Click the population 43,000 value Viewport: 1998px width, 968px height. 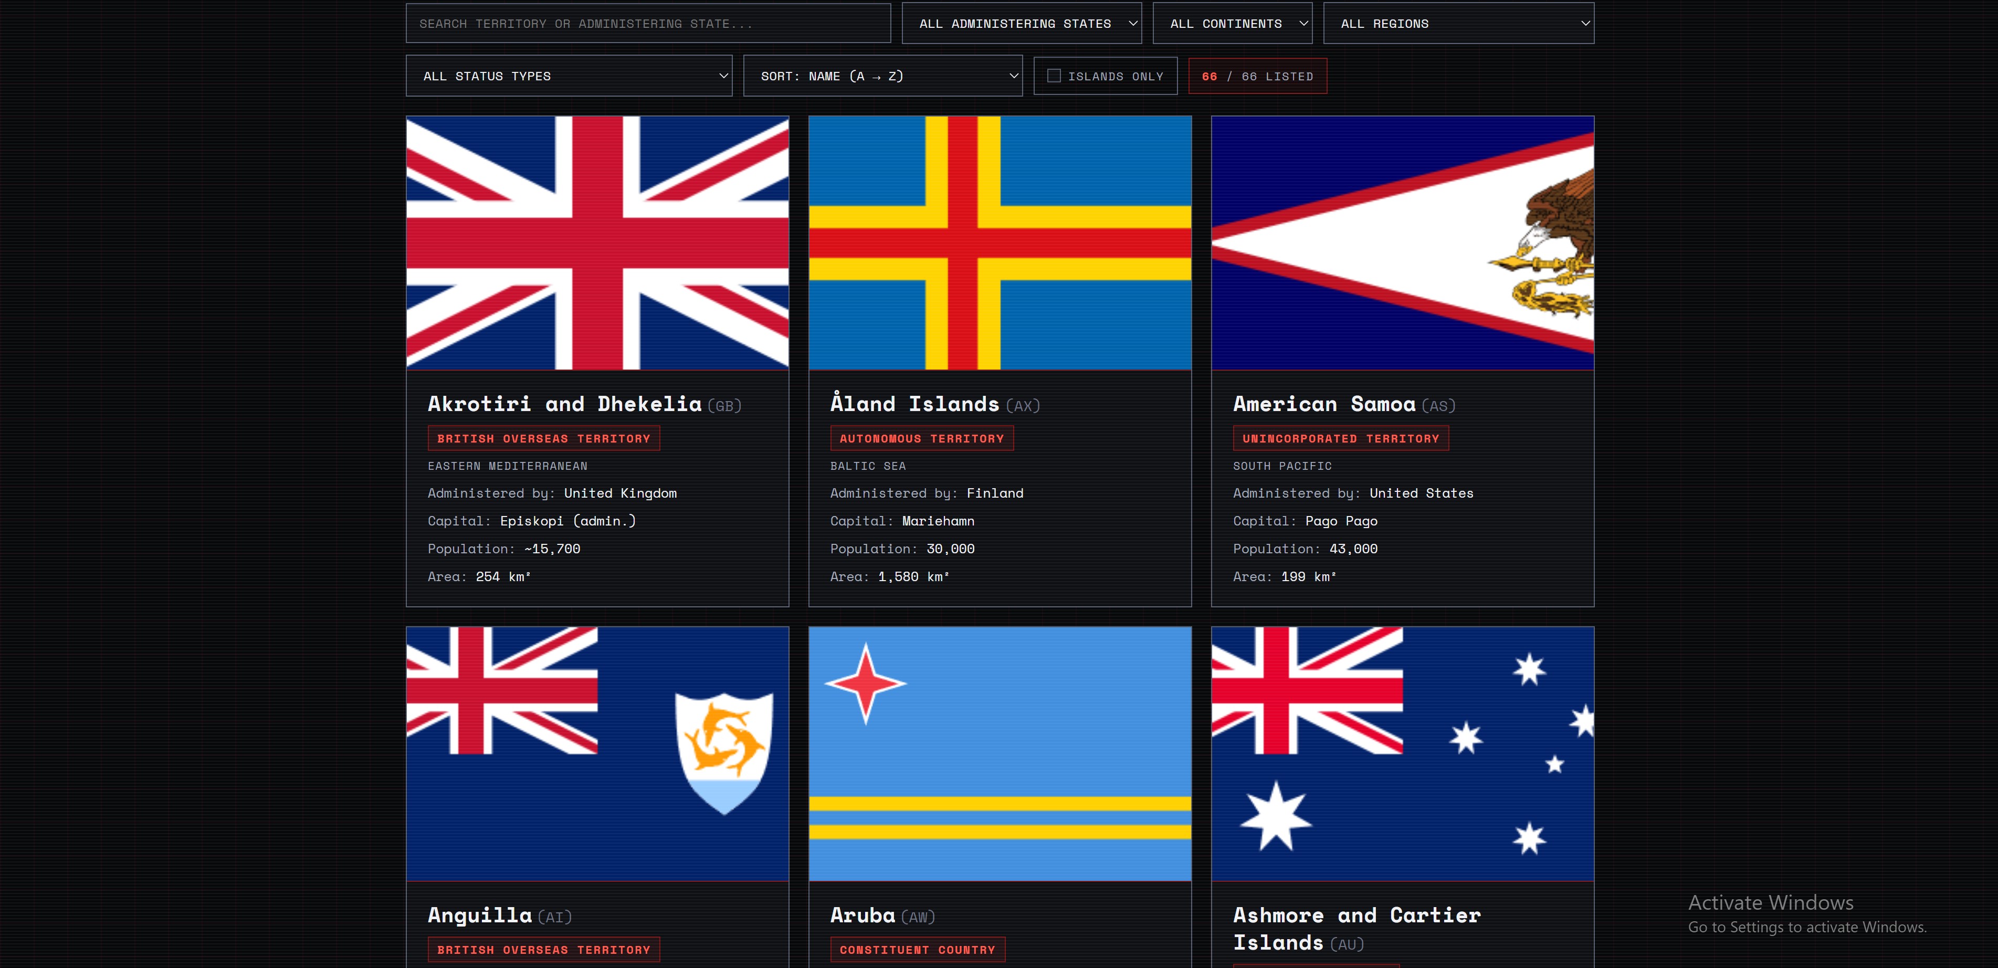(x=1353, y=549)
